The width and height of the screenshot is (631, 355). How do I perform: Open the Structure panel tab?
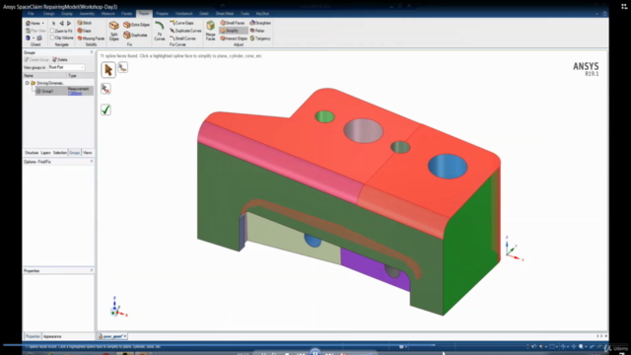(x=32, y=153)
